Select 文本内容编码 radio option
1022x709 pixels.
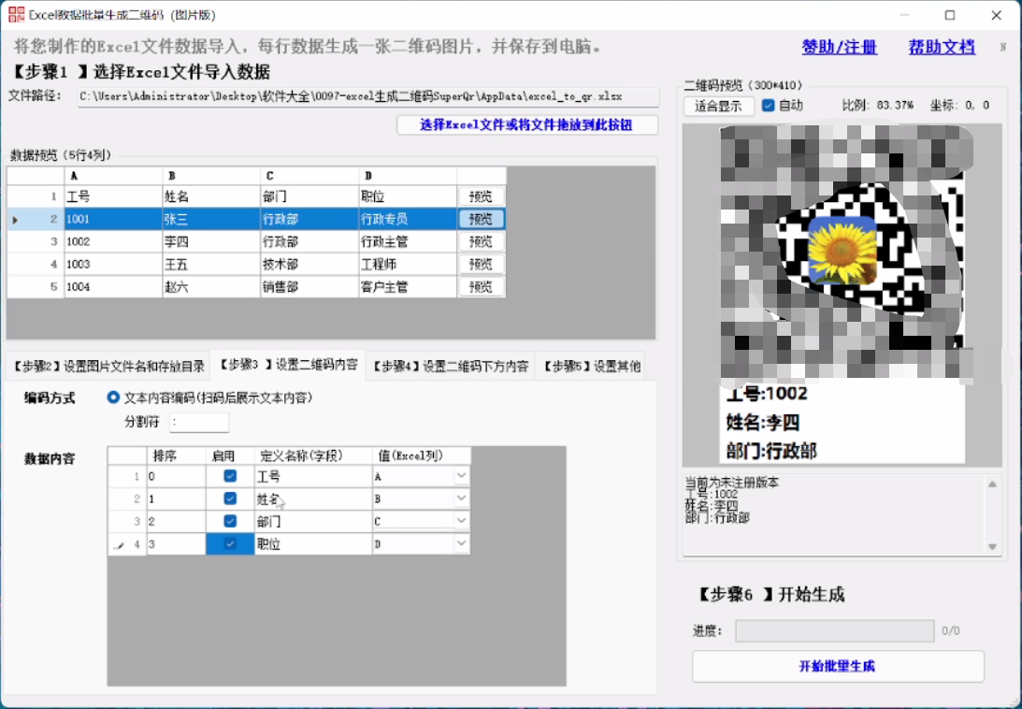(114, 398)
